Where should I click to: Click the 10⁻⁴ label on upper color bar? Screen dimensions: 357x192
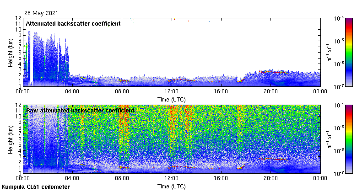point(339,18)
